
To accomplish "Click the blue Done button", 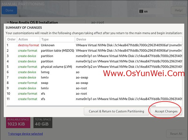I will pyautogui.click(x=9, y=11).
